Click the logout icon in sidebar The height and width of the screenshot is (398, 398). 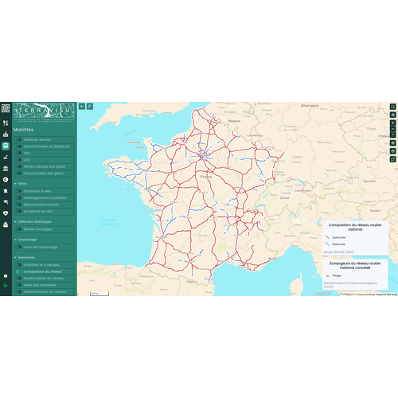pyautogui.click(x=6, y=286)
